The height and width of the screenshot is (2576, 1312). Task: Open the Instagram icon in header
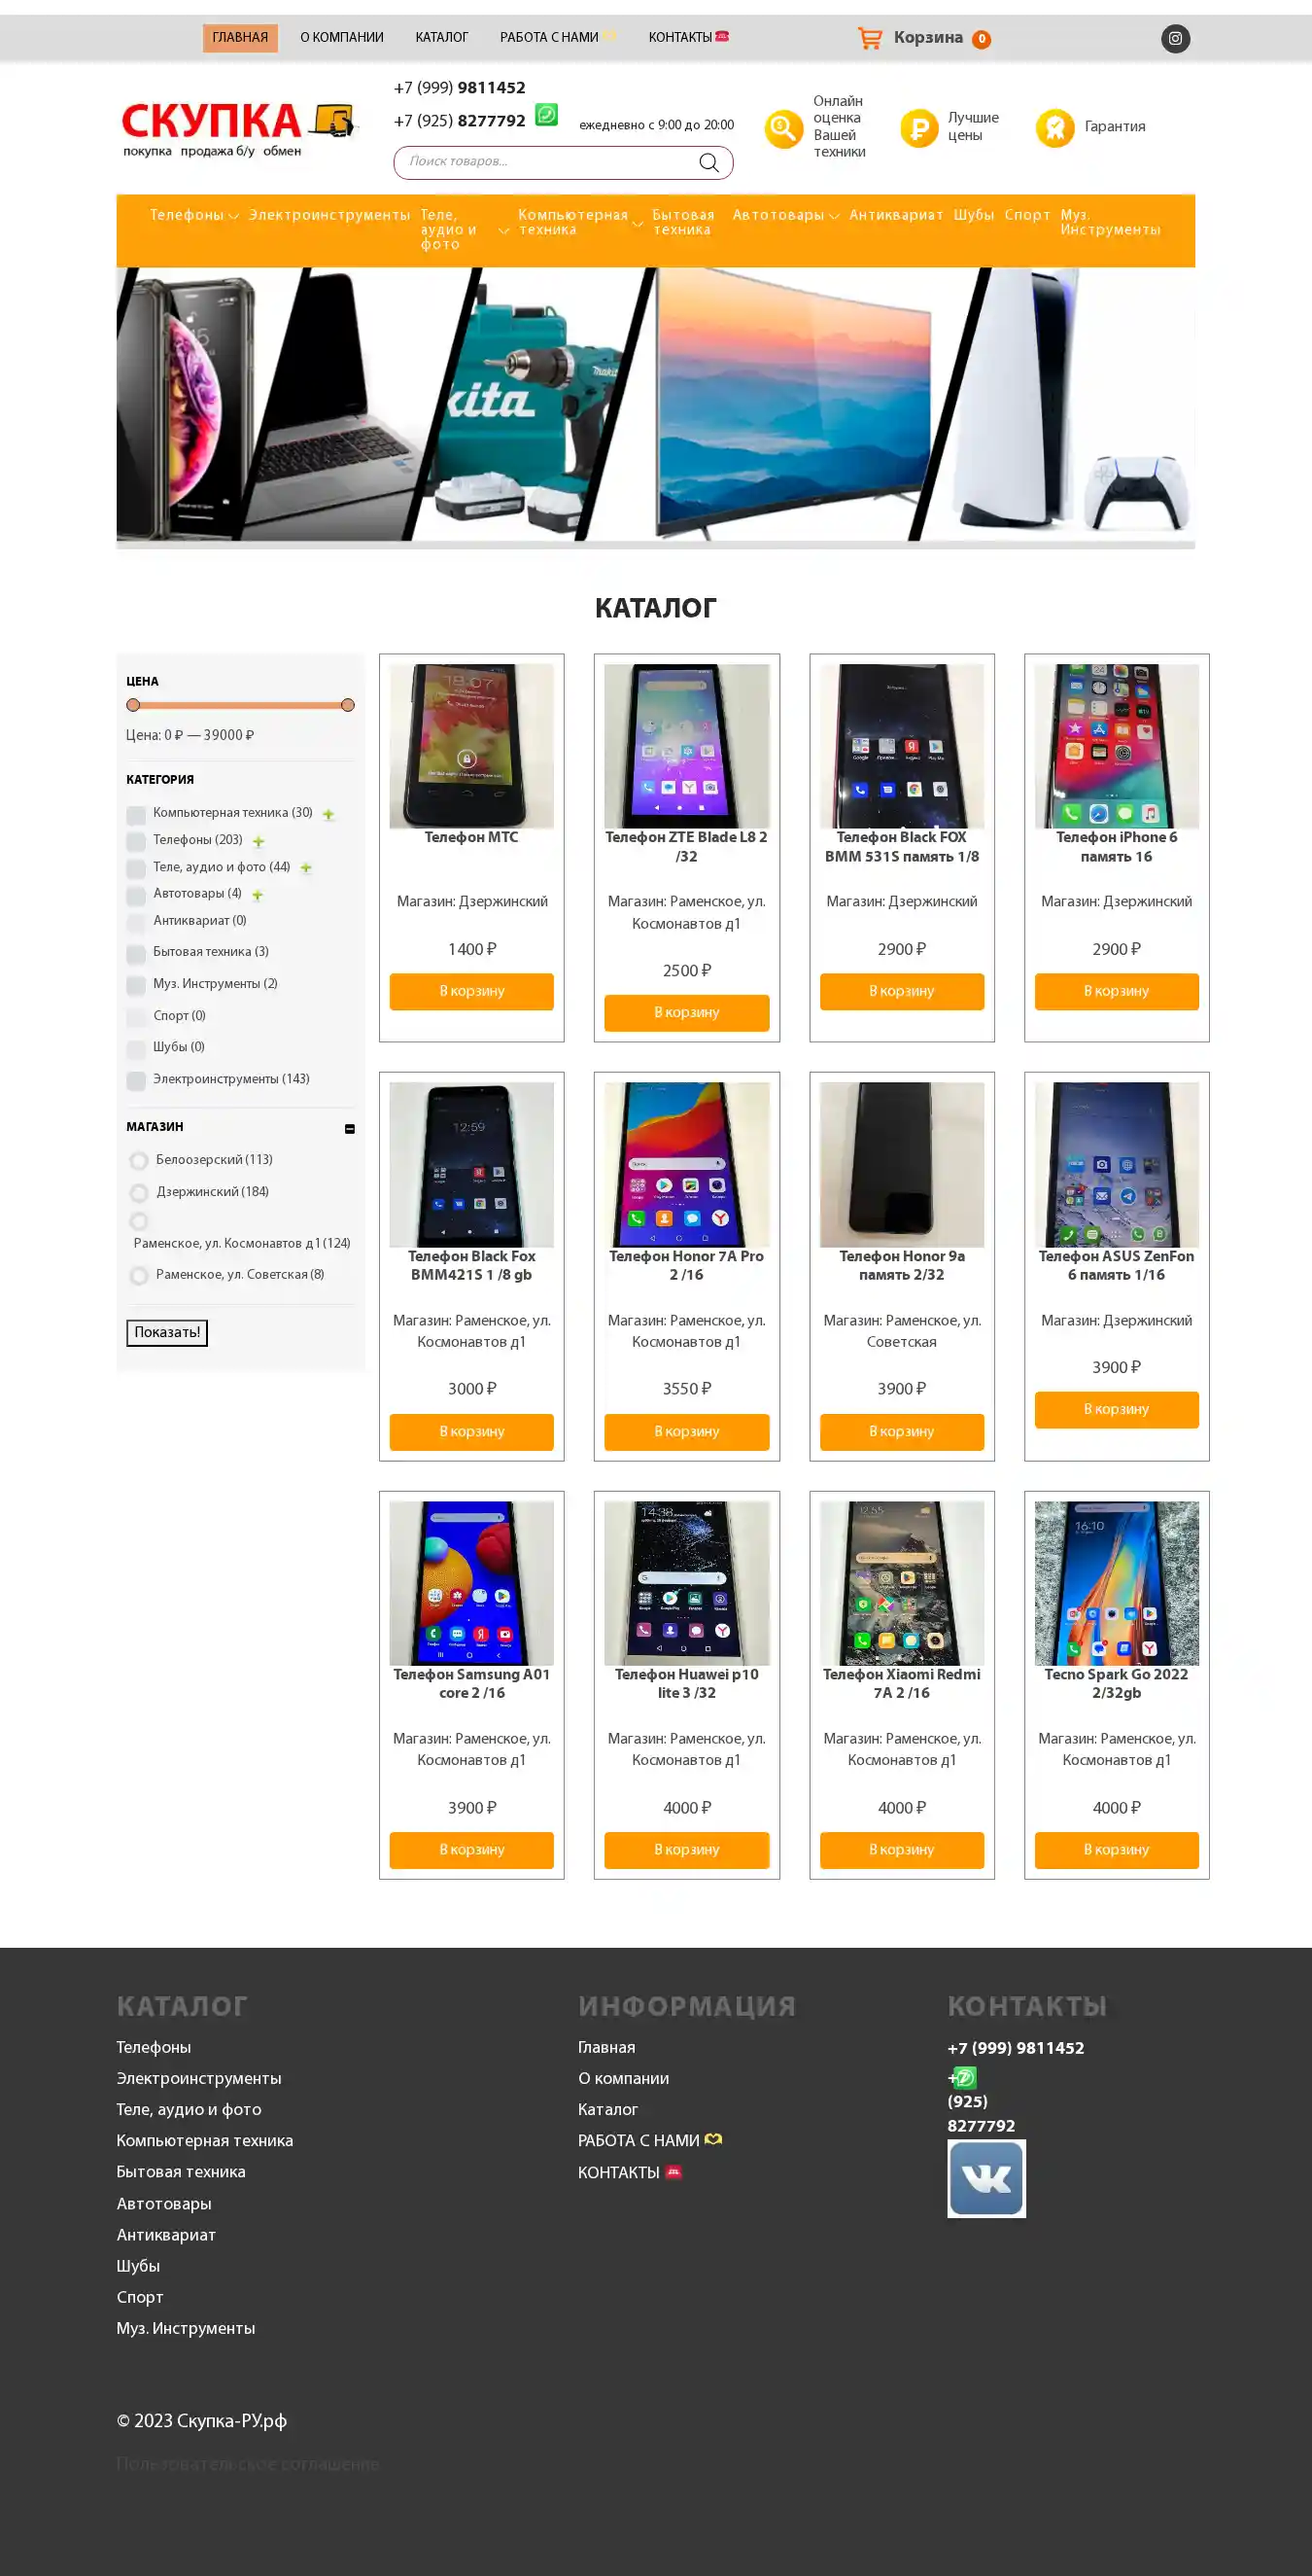click(1175, 39)
